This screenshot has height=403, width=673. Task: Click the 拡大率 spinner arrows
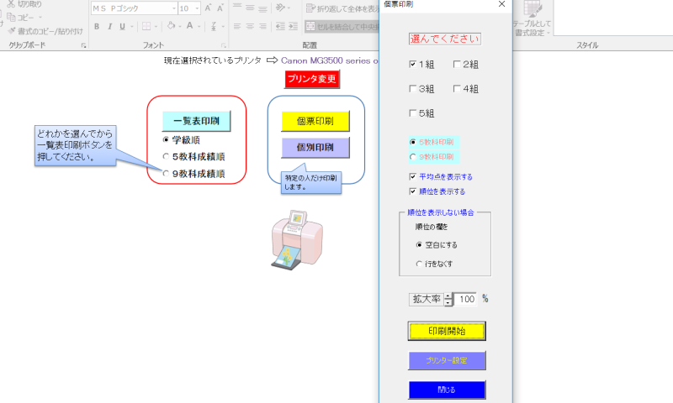coord(448,299)
